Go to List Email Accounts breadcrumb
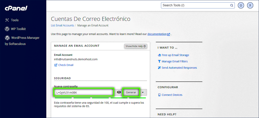This screenshot has width=259, height=118. click(62, 25)
